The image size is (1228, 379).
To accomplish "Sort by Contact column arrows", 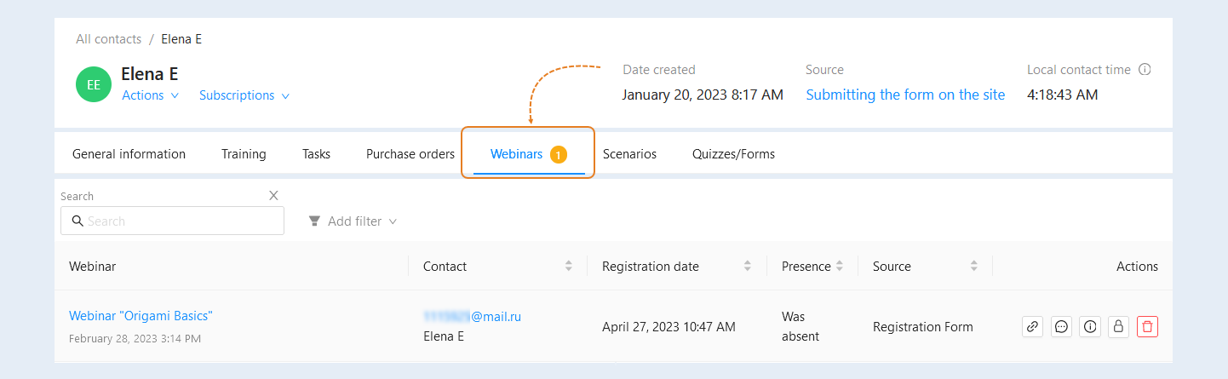I will click(x=569, y=267).
